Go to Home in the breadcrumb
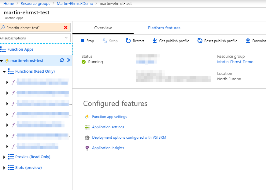The height and width of the screenshot is (190, 266). [x=9, y=4]
